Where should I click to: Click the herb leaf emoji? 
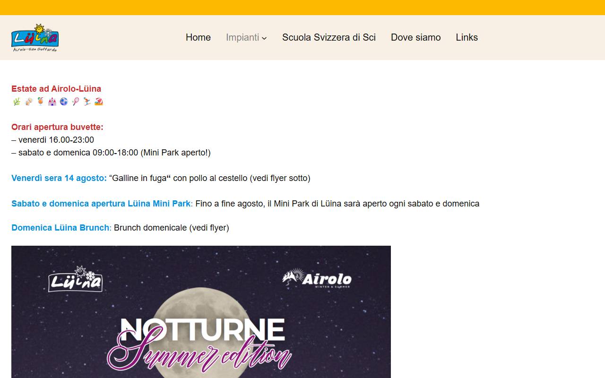[17, 102]
